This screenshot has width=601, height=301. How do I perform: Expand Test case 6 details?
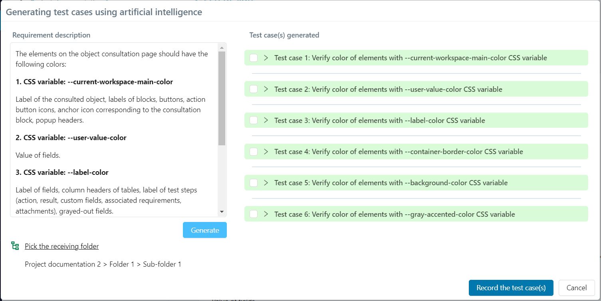(266, 214)
